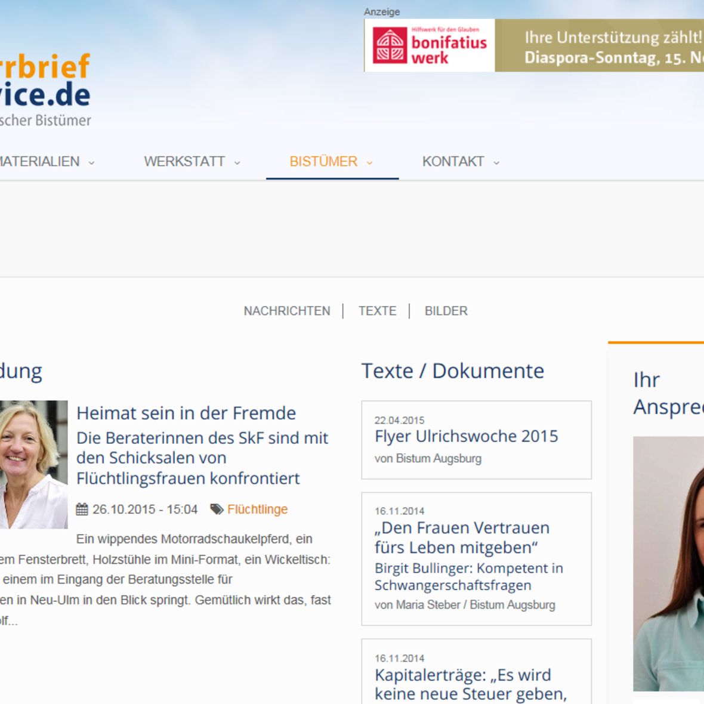Open the BILDER tab
Image resolution: width=704 pixels, height=704 pixels.
click(446, 311)
